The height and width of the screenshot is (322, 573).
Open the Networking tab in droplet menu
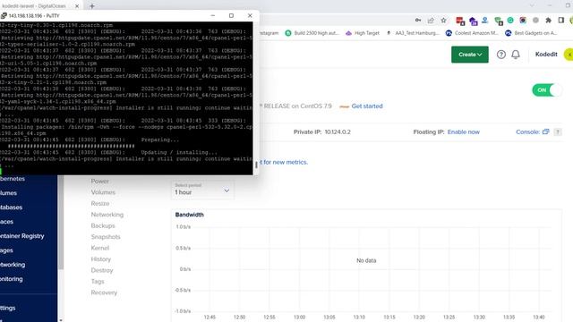click(x=107, y=215)
